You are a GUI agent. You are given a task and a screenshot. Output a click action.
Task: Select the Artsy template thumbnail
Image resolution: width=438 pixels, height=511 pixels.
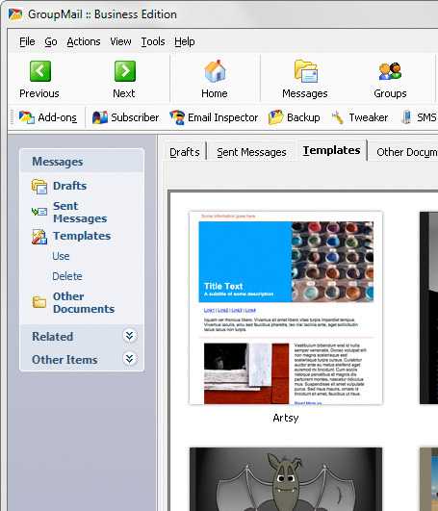[286, 308]
